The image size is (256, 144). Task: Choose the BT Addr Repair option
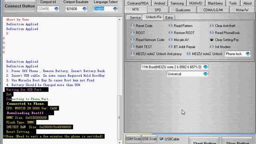pos(182,47)
